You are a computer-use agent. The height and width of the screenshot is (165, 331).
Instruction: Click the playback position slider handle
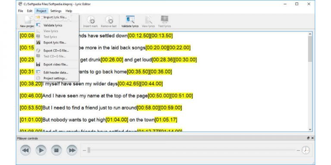point(89,150)
